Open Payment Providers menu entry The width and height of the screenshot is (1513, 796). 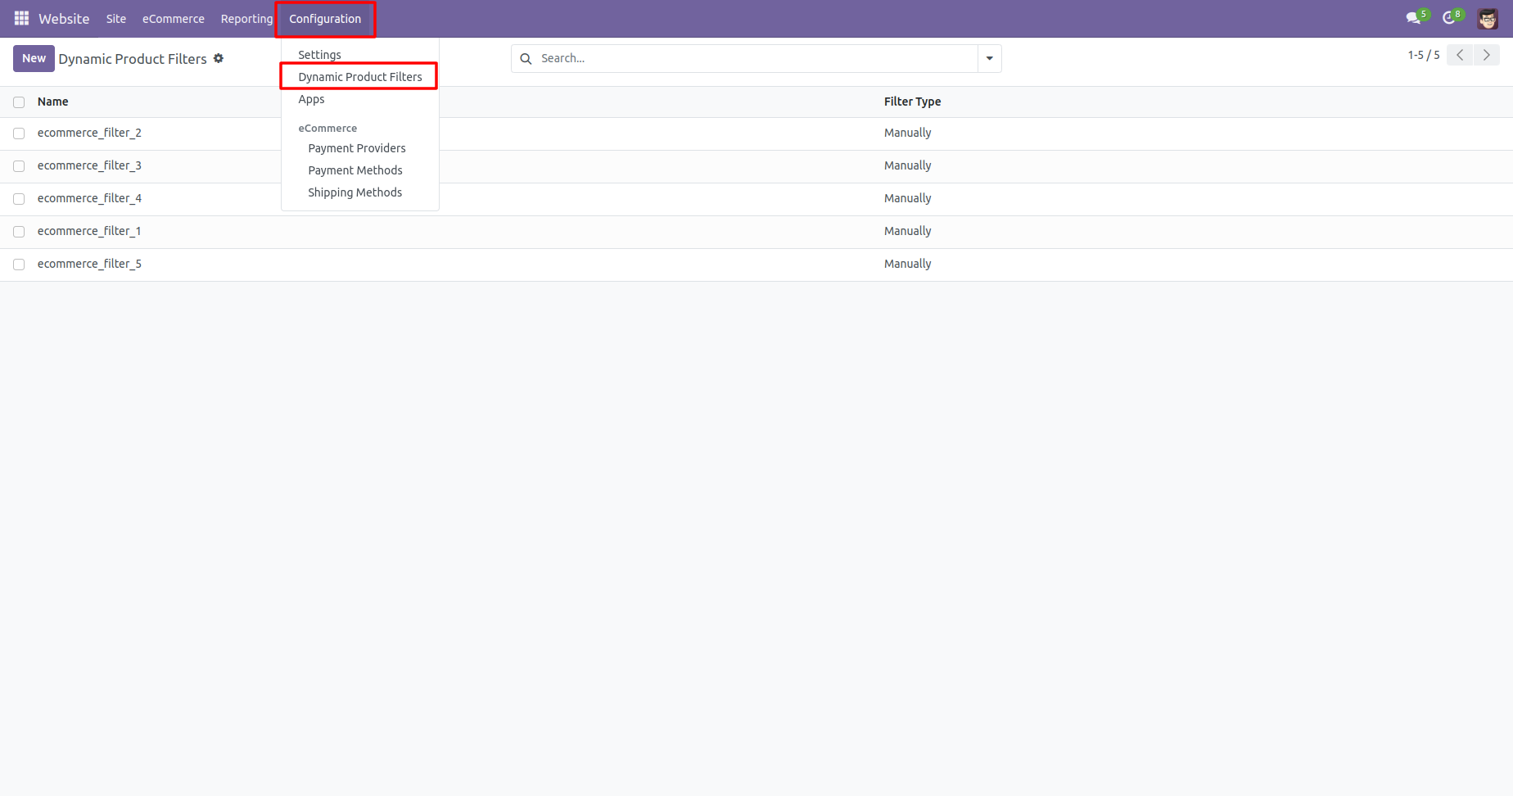(357, 148)
